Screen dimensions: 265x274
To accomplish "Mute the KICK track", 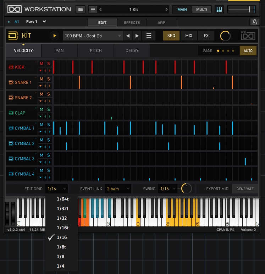I will (x=42, y=64).
